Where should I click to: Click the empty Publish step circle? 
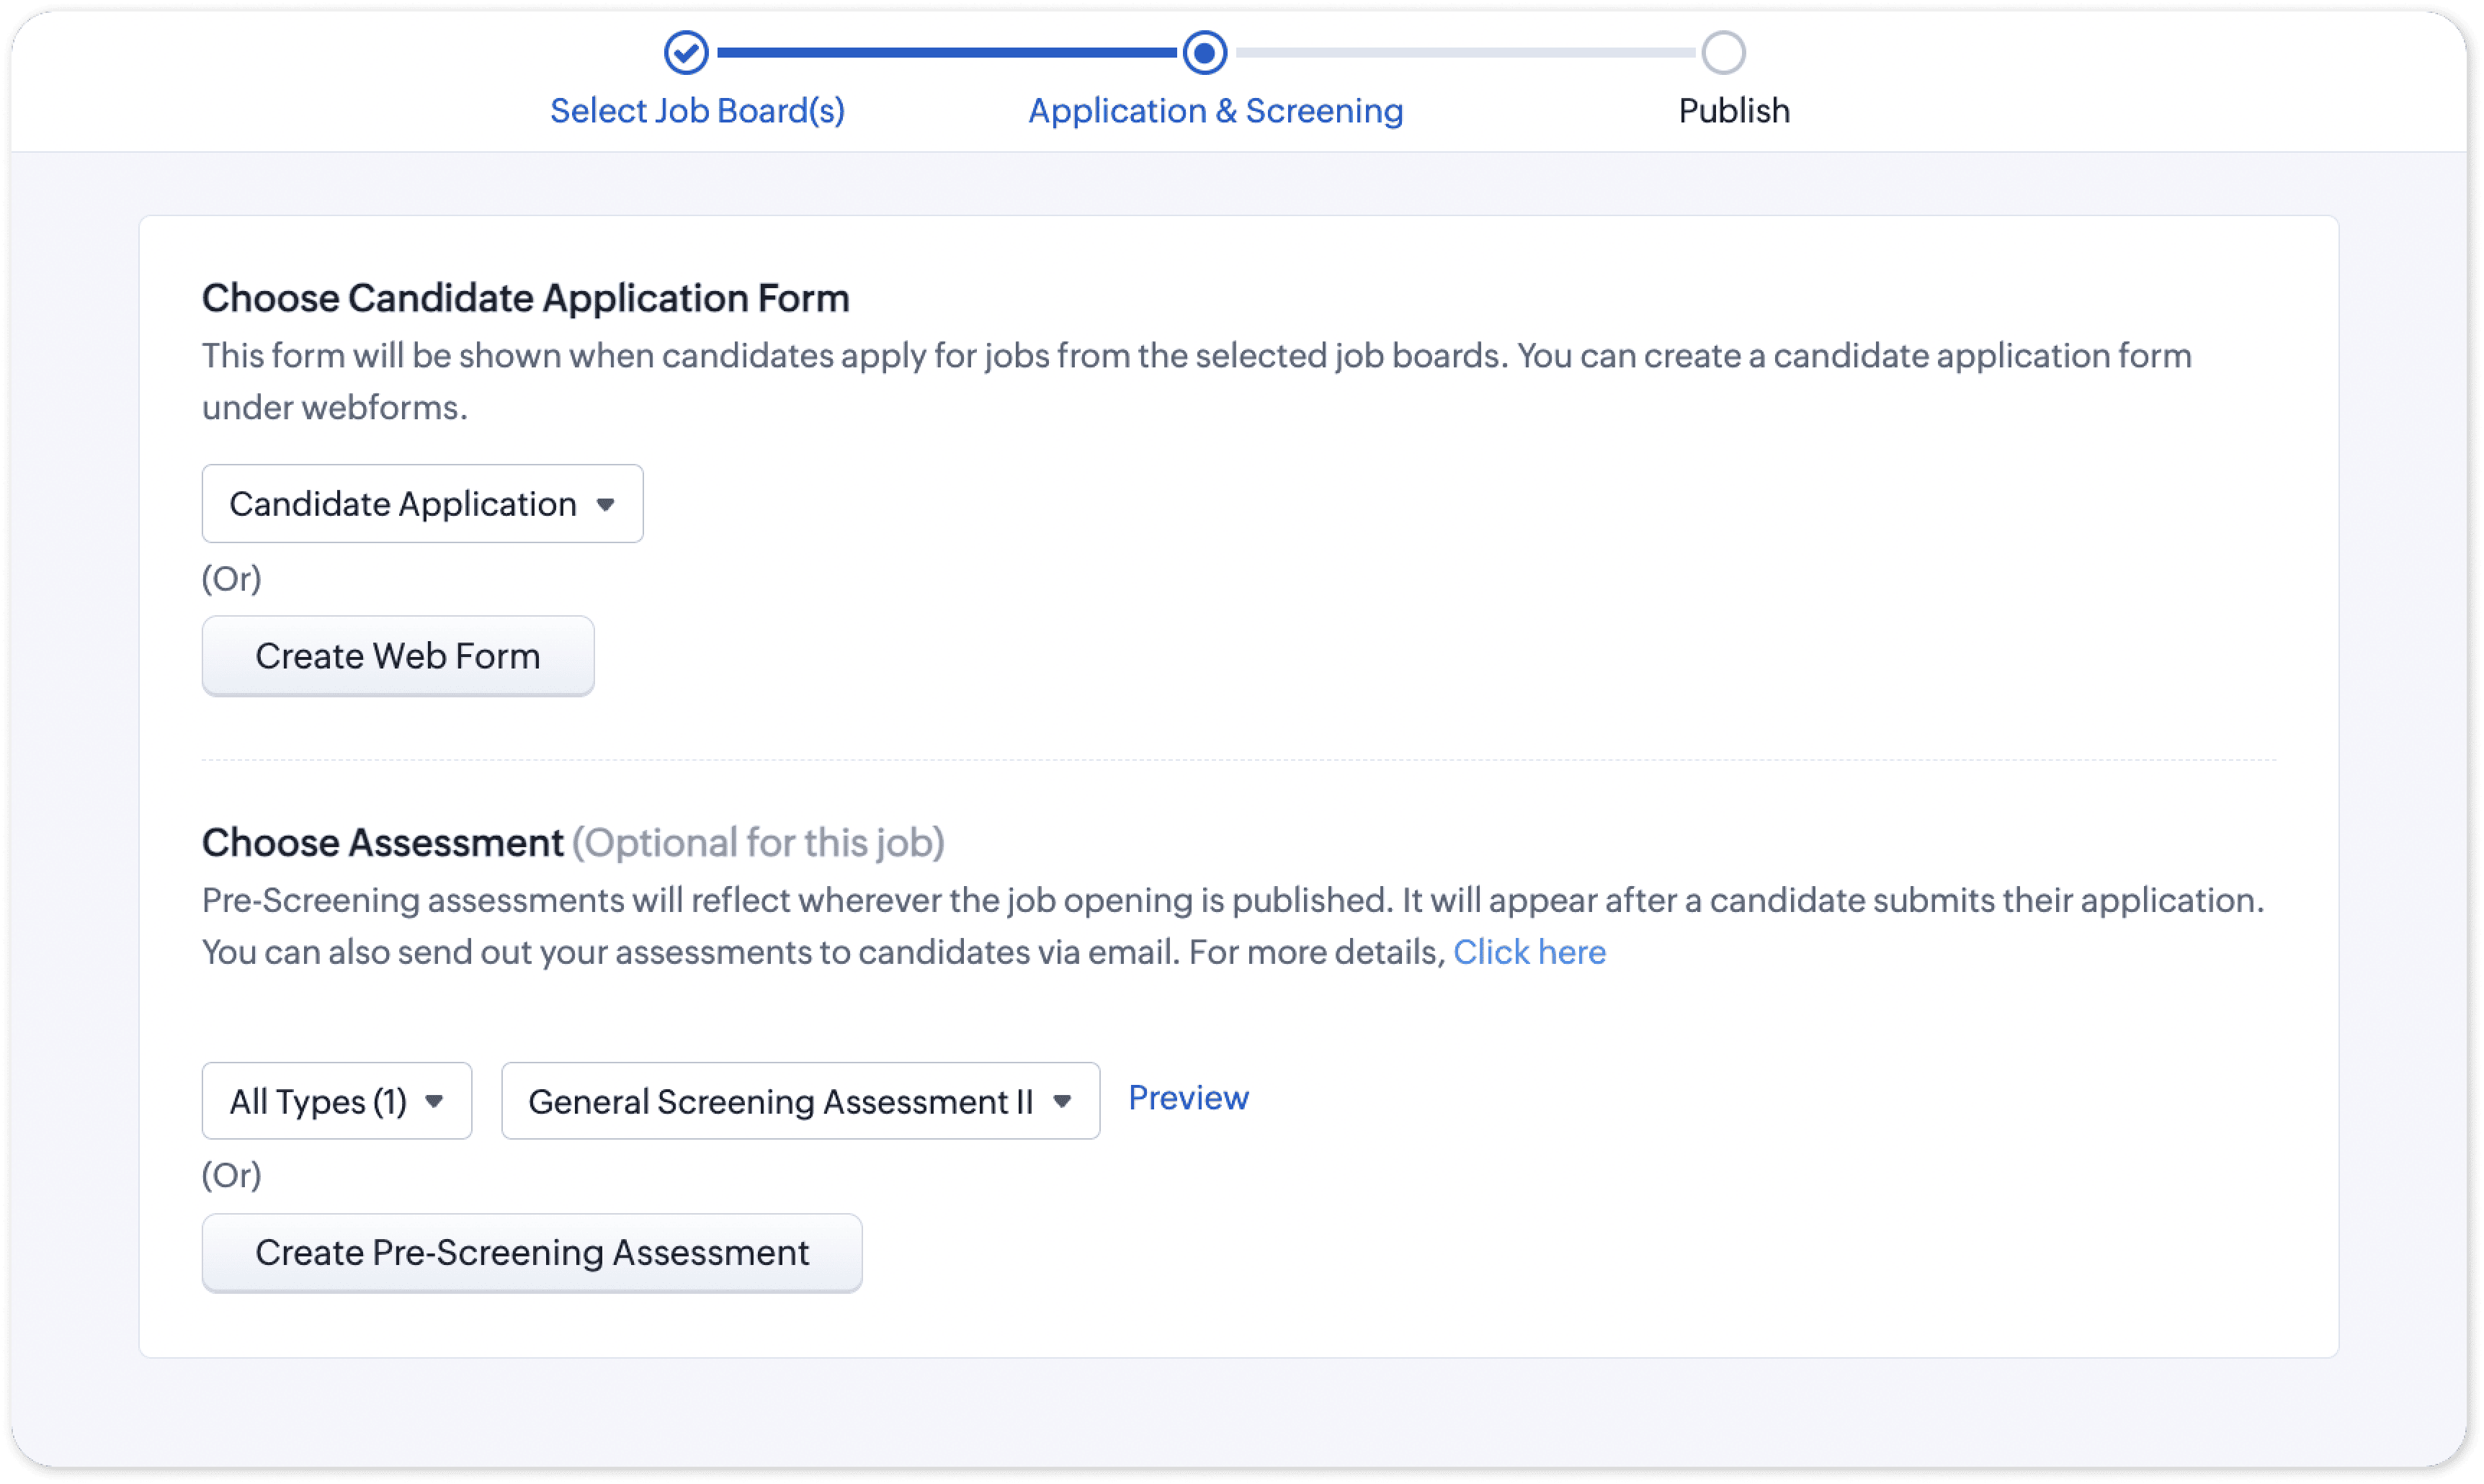tap(1723, 53)
